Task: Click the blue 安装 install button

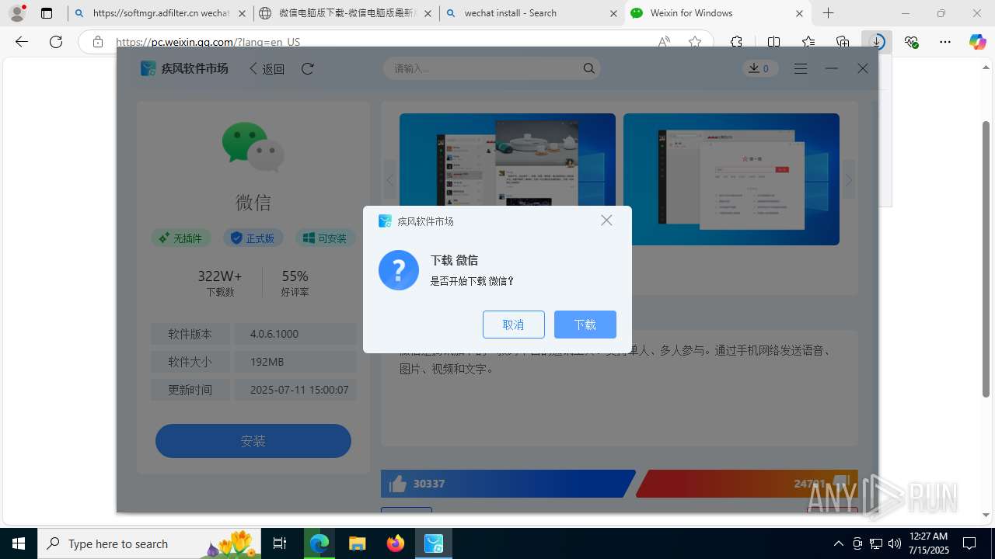Action: (x=253, y=441)
